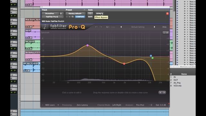Open the factory default preset menu
206x116 pixels.
[x=75, y=14]
